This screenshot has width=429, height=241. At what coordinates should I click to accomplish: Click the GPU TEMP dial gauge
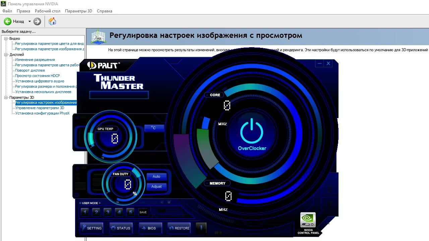pyautogui.click(x=111, y=137)
